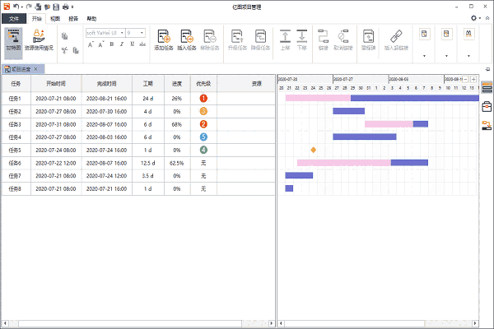494x329 pixels.
Task: Open the briefcase panel in right sidebar
Action: pos(487,106)
